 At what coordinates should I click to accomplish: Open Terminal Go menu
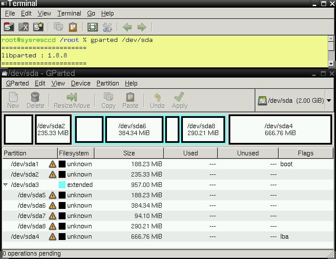click(91, 13)
